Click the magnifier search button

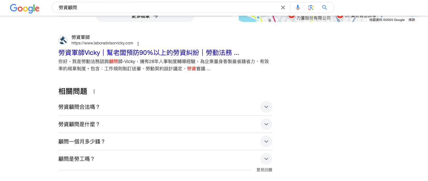(325, 8)
